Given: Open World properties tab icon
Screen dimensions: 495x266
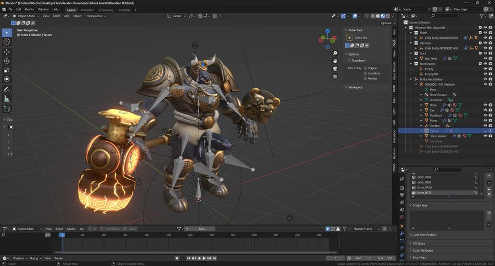Looking at the screenshot, I should tap(402, 217).
